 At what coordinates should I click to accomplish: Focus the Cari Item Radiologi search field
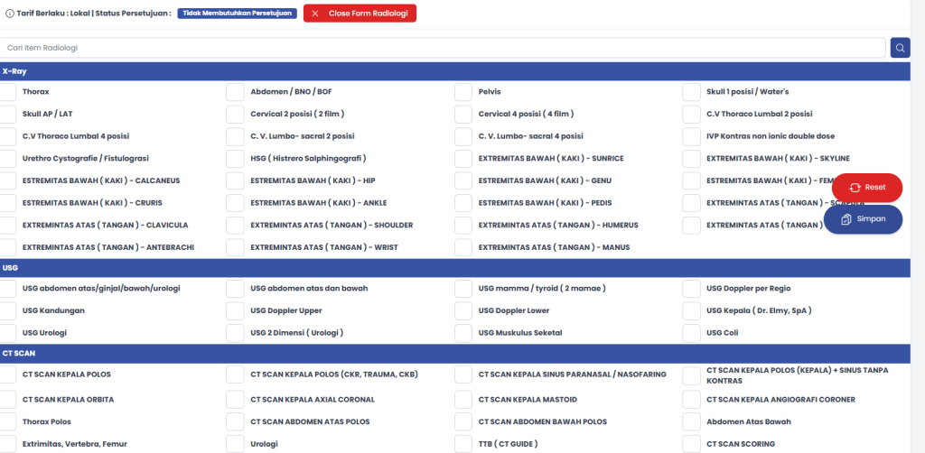(x=443, y=48)
